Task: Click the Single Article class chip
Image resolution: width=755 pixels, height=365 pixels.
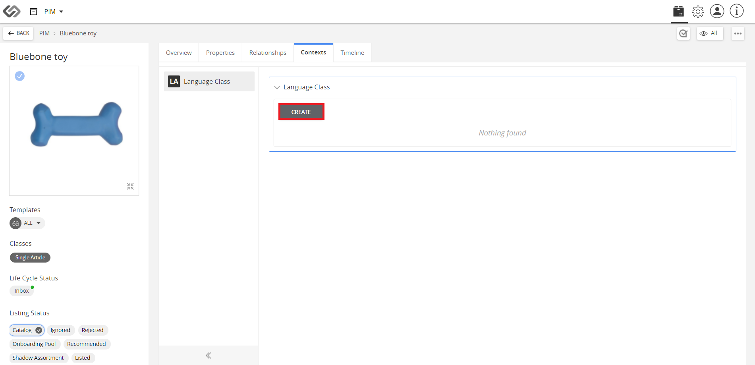Action: (x=30, y=258)
